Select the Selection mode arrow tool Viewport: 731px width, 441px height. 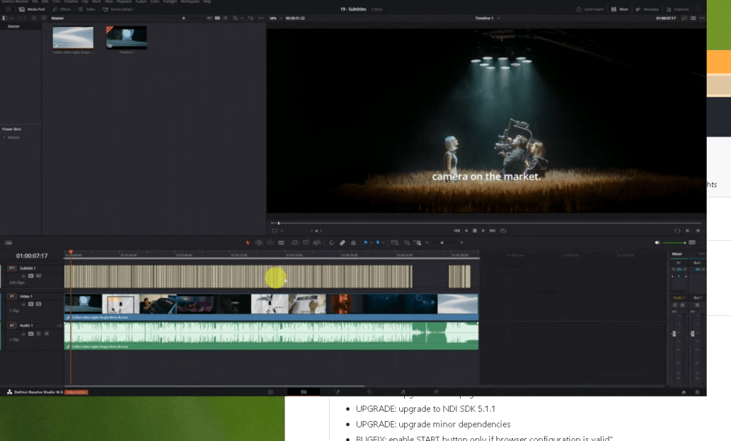click(247, 242)
